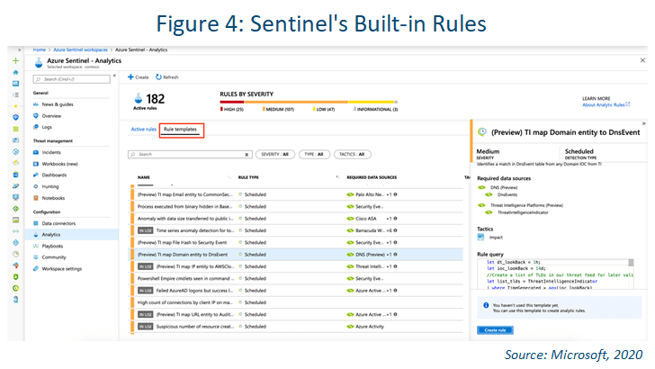Open the Tactics: All filter
Screen dimensions: 655x369
coord(352,154)
